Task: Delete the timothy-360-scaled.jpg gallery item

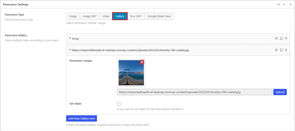Action: (286, 50)
